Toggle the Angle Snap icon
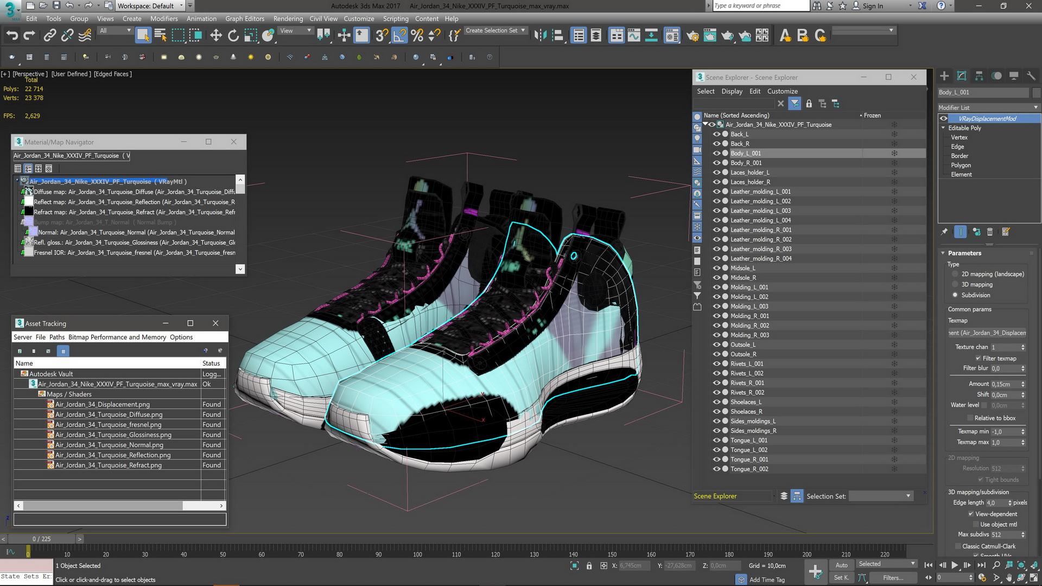This screenshot has height=586, width=1042. pos(399,36)
